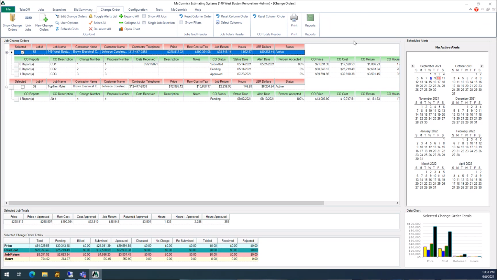The image size is (497, 280).
Task: Reset Column Order in Job Totals Header
Action: (232, 16)
